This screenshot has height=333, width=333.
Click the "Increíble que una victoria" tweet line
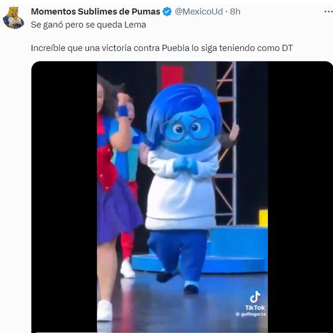[161, 48]
